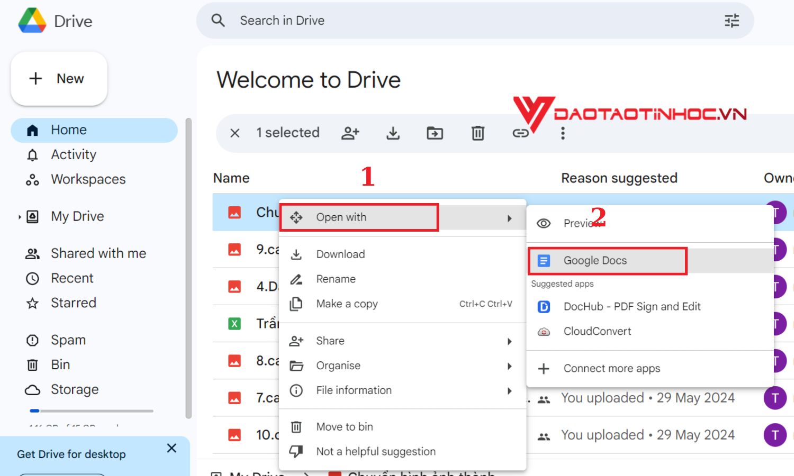Click the download icon in selection toolbar
Screen dimensions: 794x476
click(x=393, y=133)
